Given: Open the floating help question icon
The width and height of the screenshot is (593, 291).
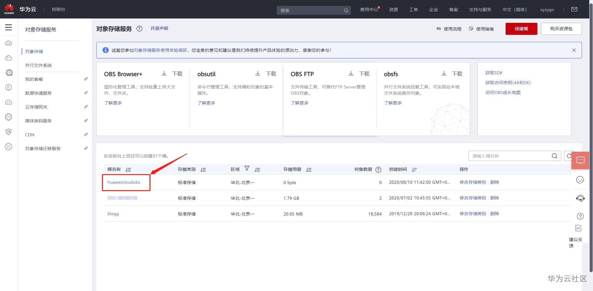Looking at the screenshot, I should (x=580, y=216).
